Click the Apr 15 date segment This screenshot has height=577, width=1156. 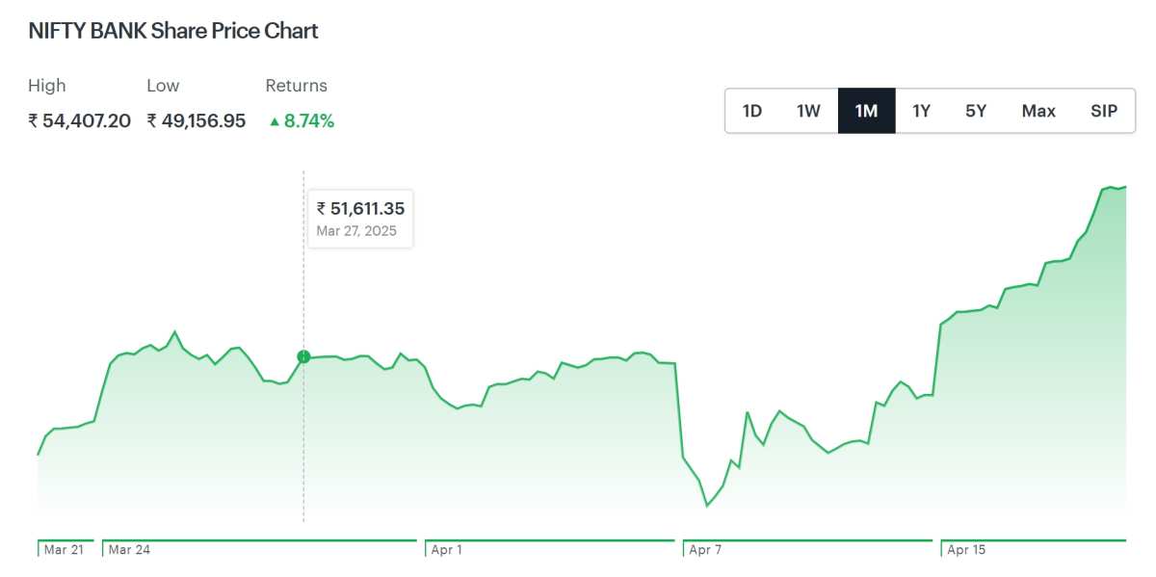pyautogui.click(x=1034, y=548)
